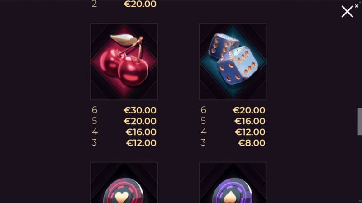This screenshot has height=203, width=362.
Task: Click the blue dice symbol
Action: (x=233, y=61)
